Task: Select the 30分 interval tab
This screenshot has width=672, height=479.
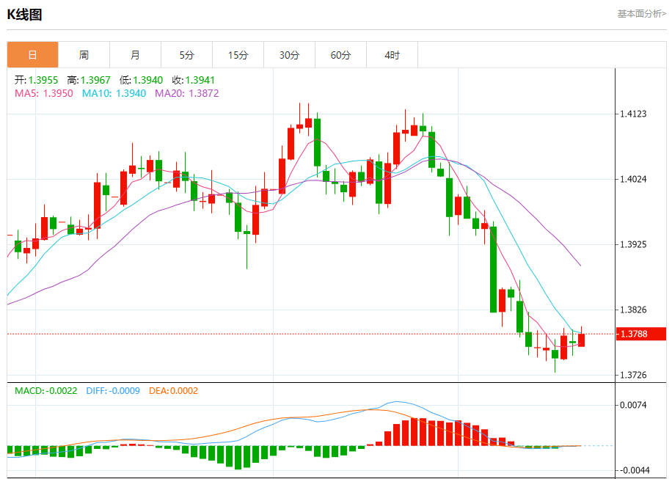Action: click(x=289, y=55)
